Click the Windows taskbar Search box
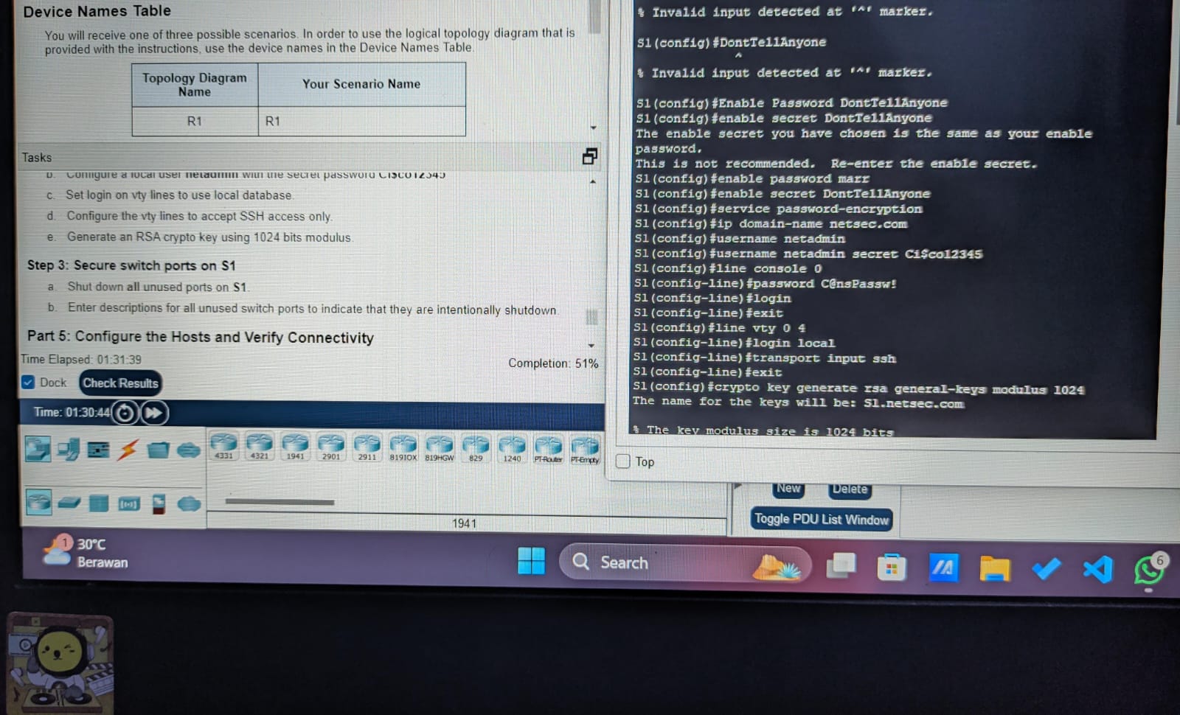This screenshot has height=715, width=1180. 623,562
